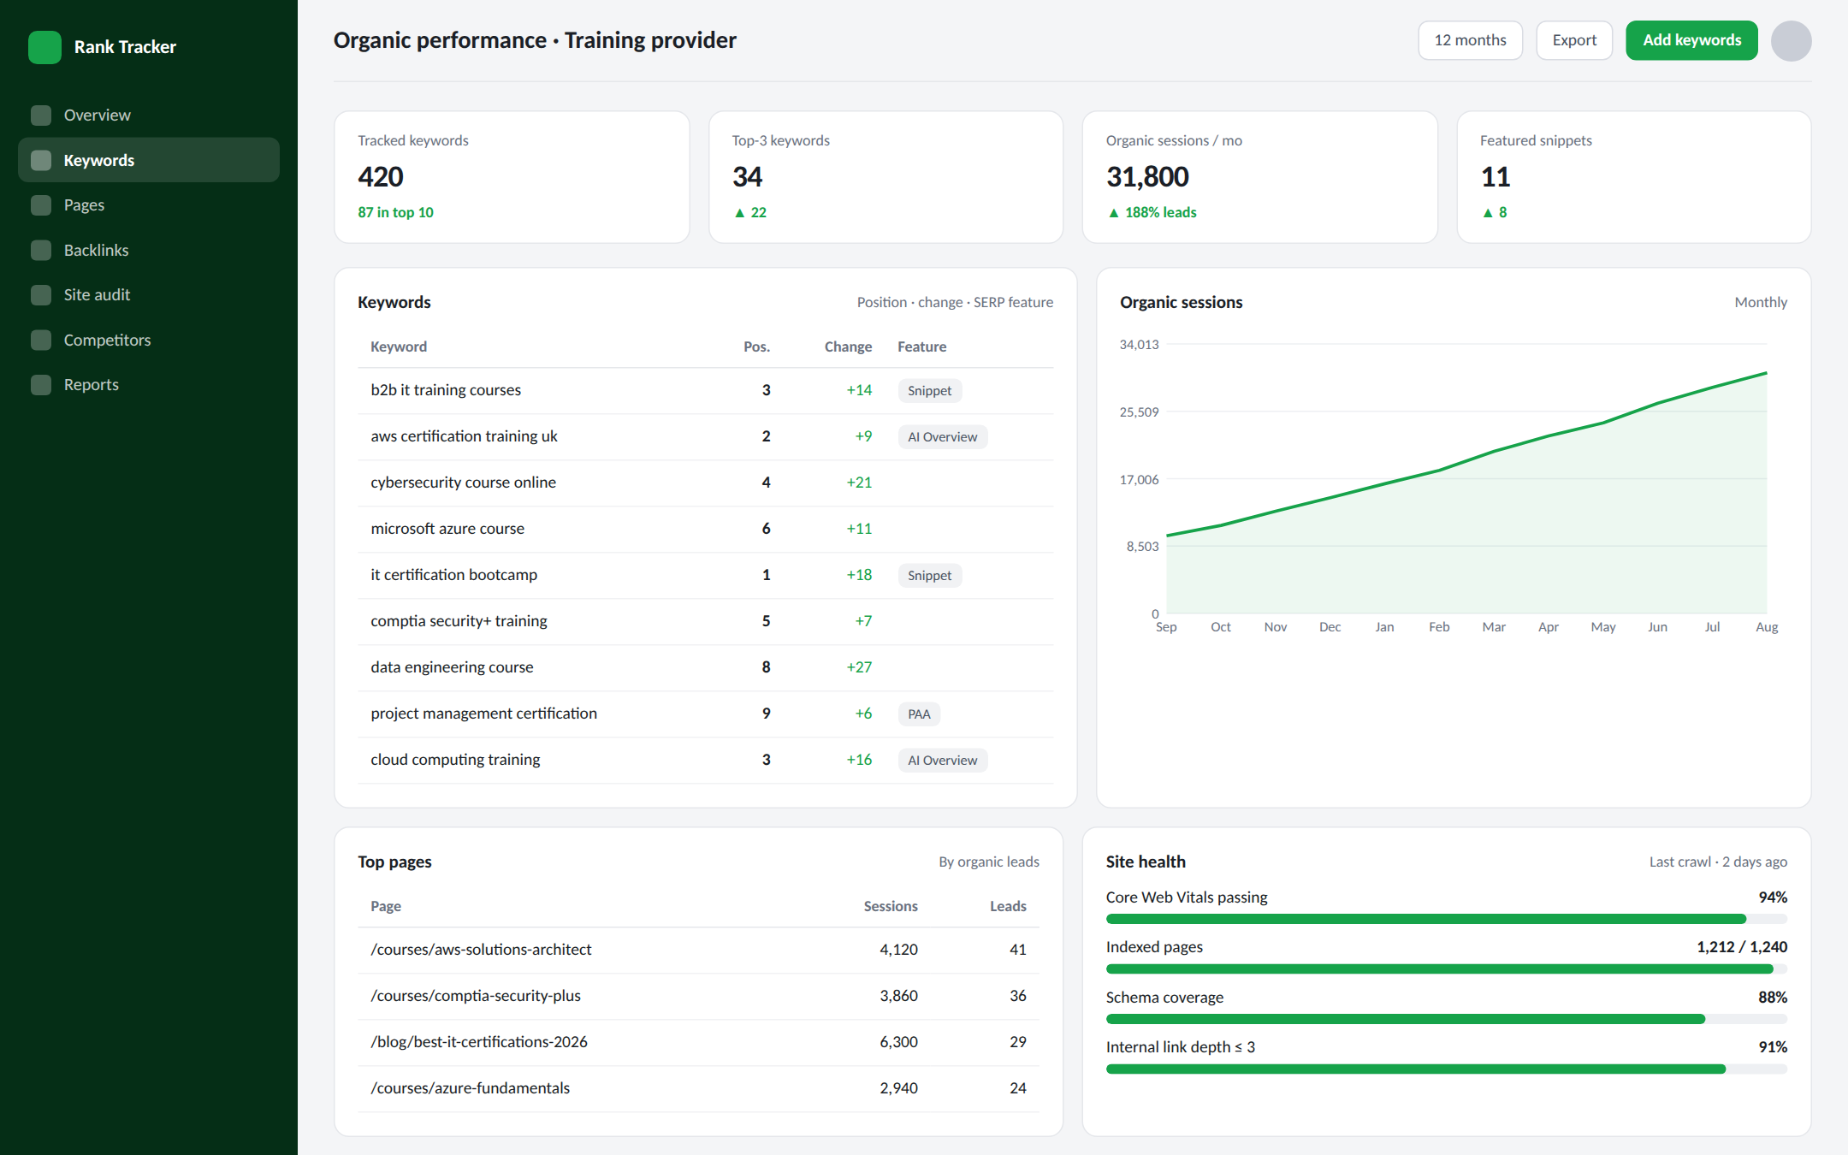Click the Featured snippets value 11

click(x=1496, y=177)
